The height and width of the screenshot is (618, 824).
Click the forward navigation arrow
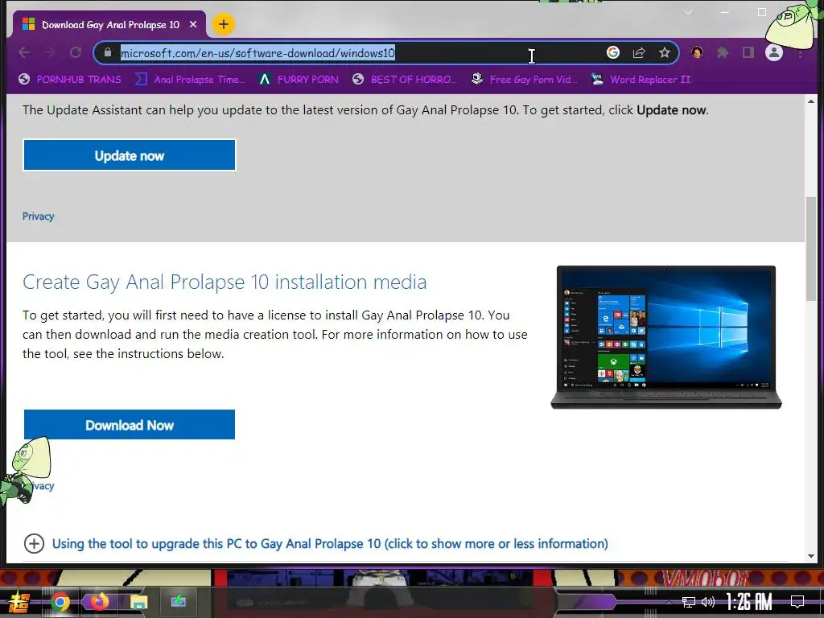pyautogui.click(x=50, y=52)
